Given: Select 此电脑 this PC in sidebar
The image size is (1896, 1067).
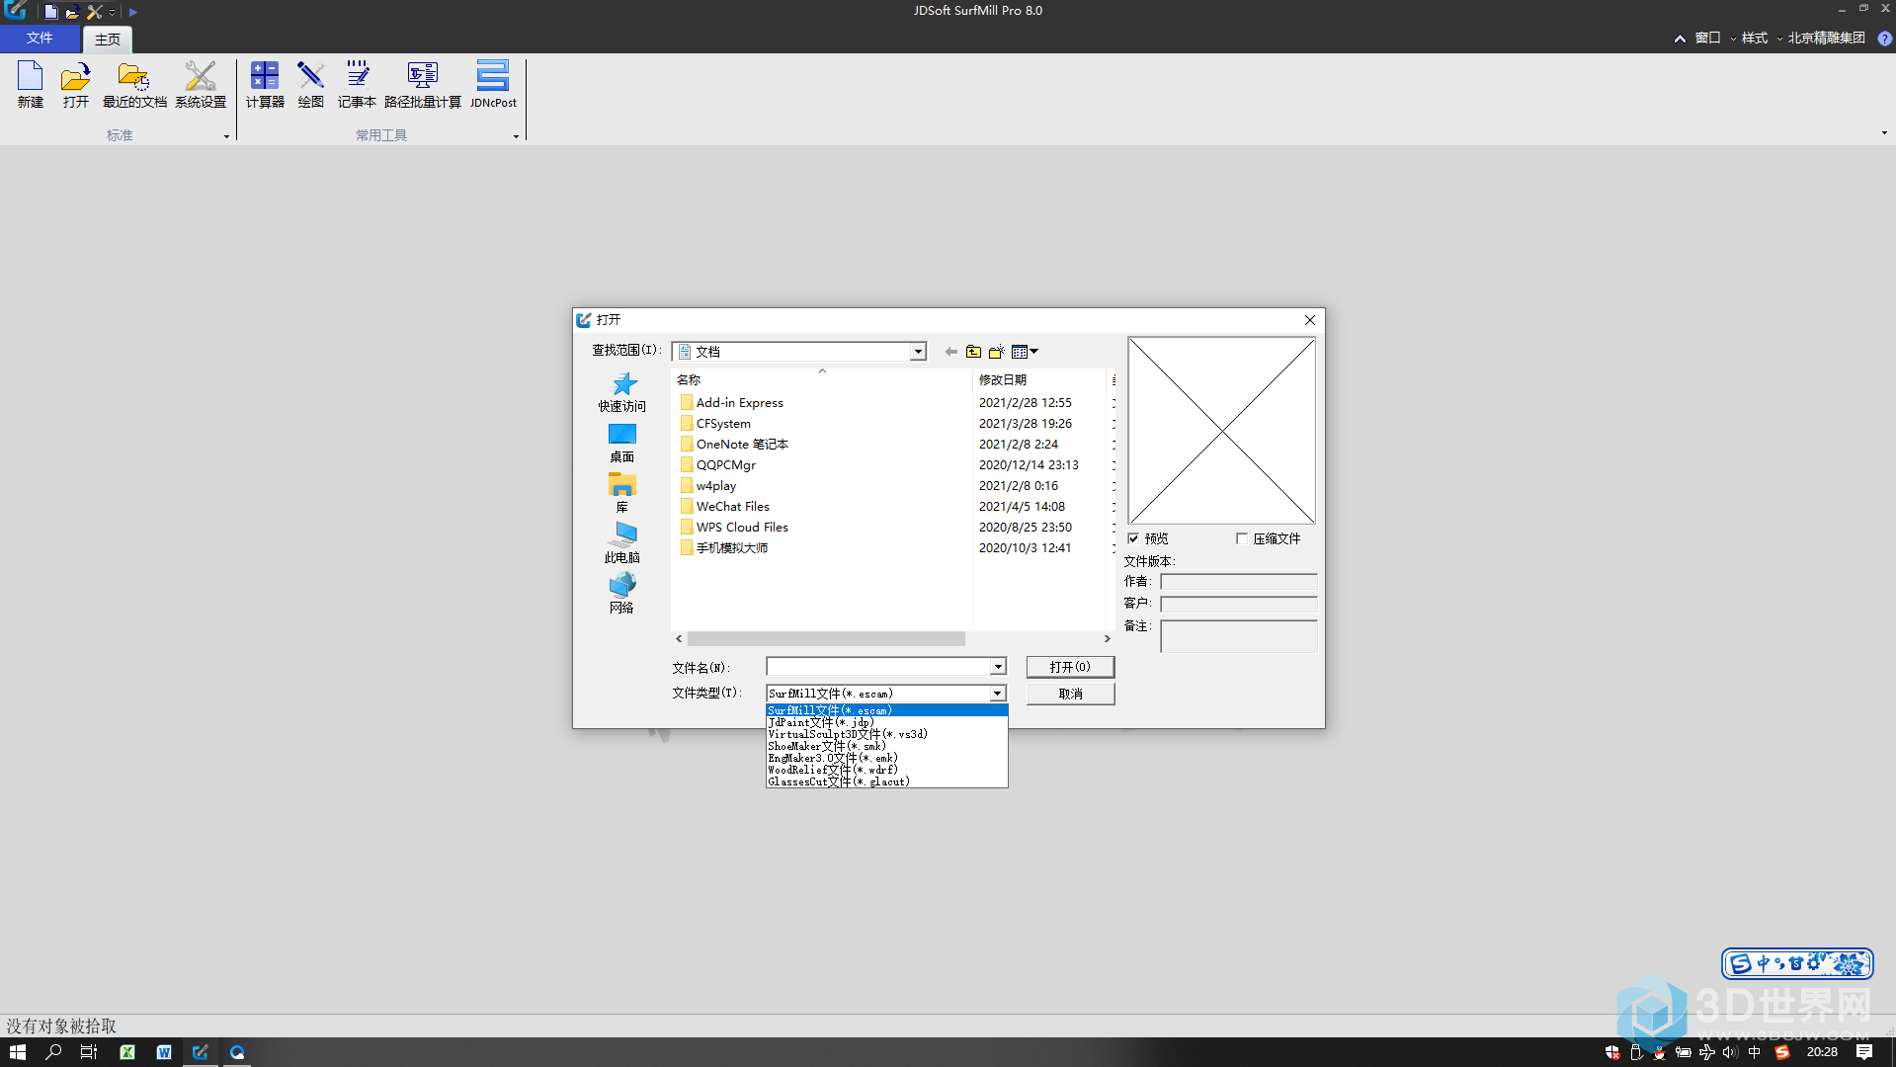Looking at the screenshot, I should [x=622, y=544].
